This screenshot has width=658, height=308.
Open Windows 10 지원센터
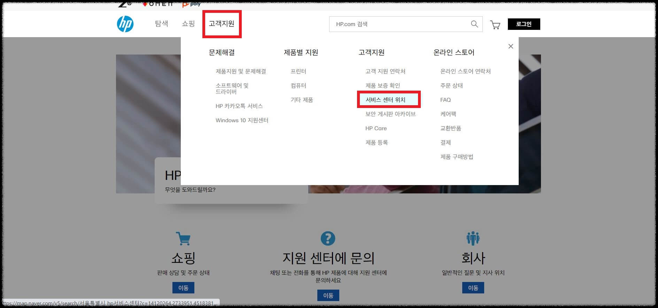(x=242, y=120)
